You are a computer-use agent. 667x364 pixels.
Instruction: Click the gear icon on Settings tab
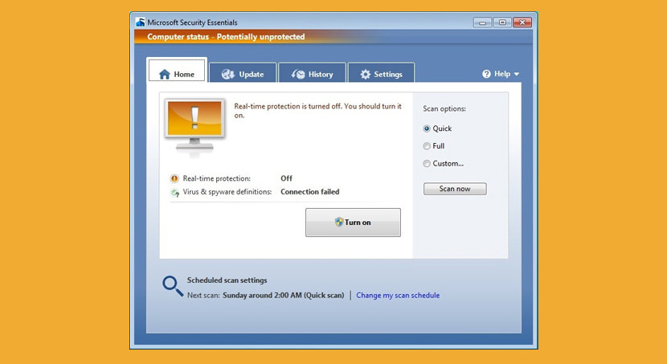coord(366,75)
